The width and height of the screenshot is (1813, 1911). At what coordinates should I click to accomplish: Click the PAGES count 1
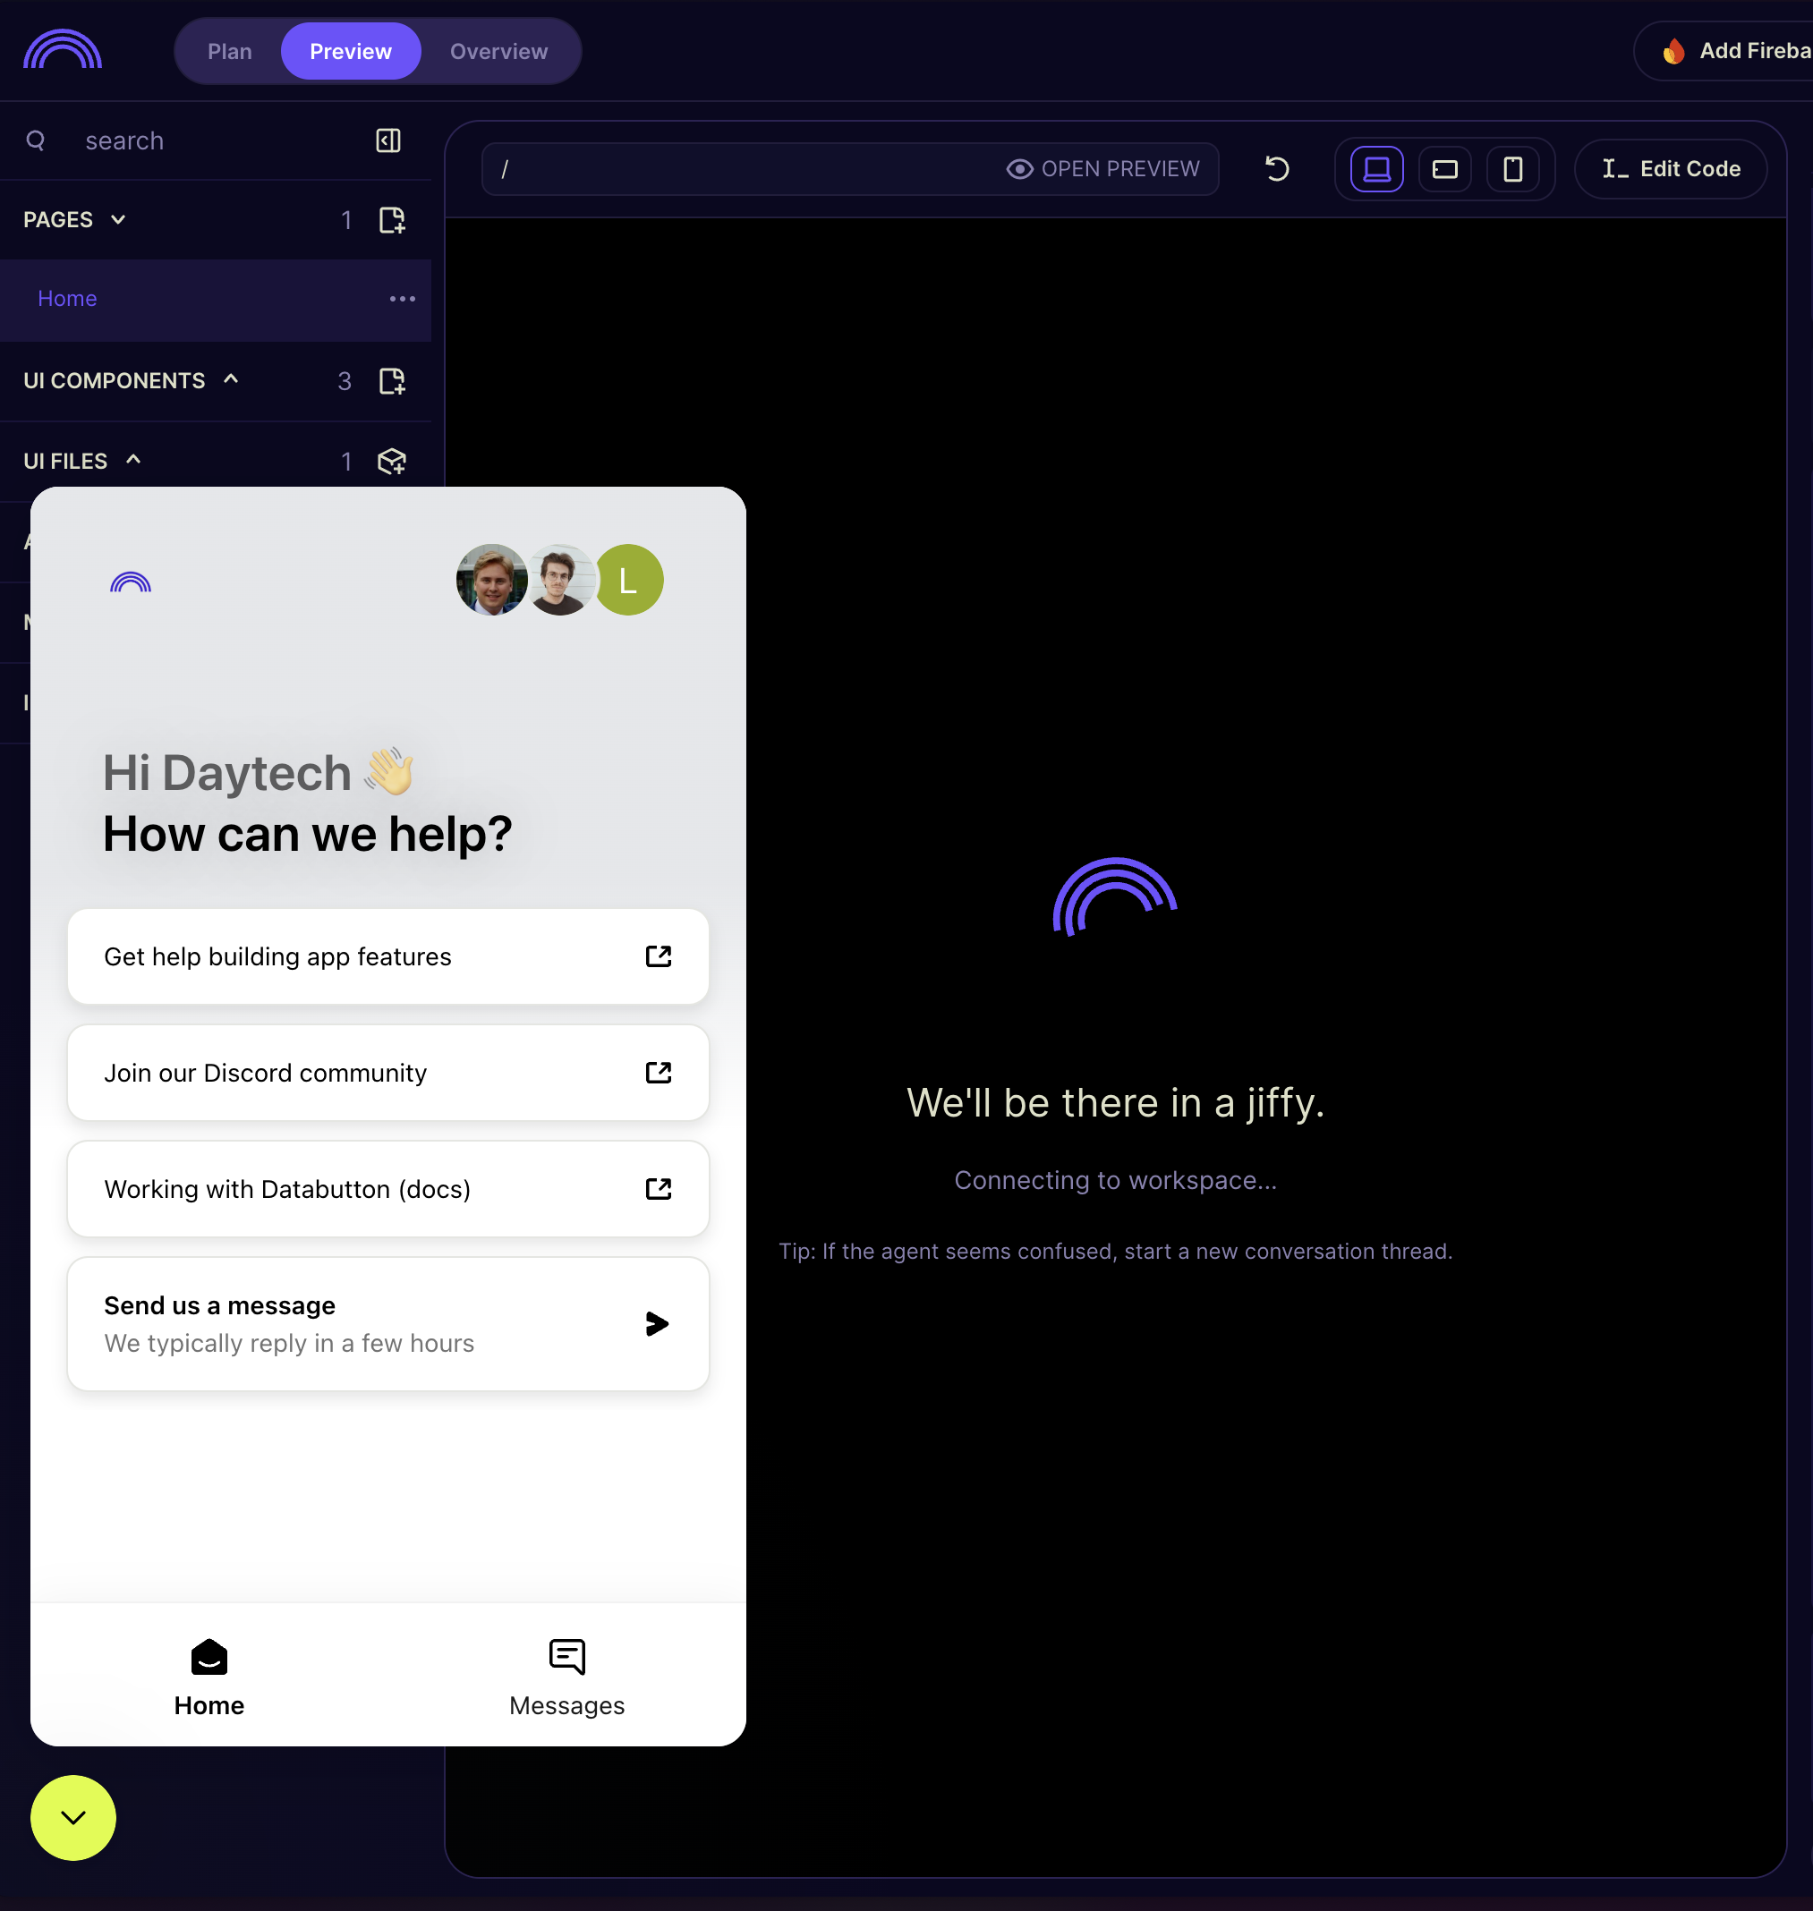point(346,220)
